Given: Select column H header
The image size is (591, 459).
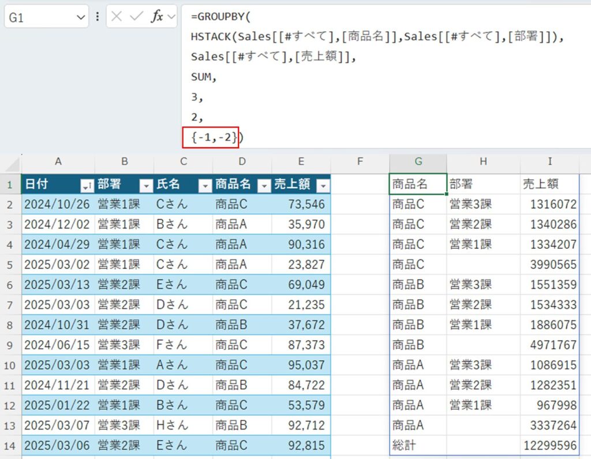Looking at the screenshot, I should (484, 162).
